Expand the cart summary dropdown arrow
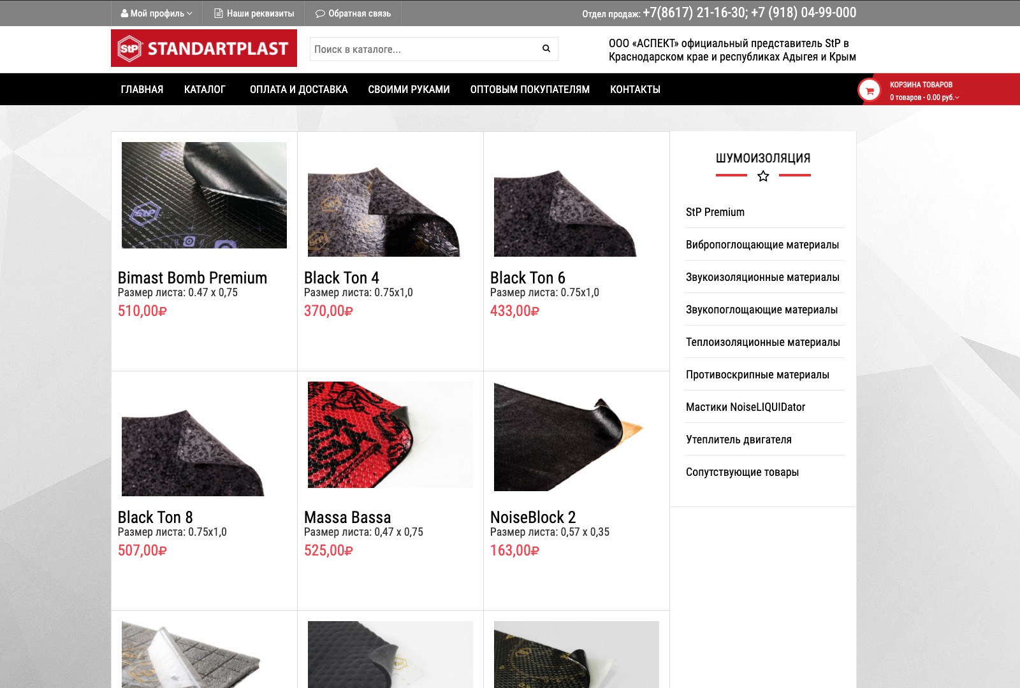Image resolution: width=1020 pixels, height=688 pixels. point(957,97)
